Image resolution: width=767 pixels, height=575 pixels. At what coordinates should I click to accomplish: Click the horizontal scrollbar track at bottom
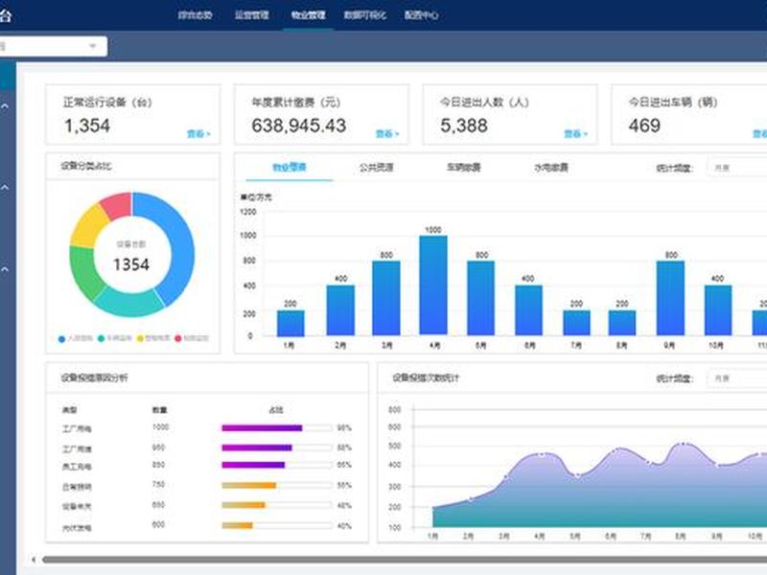point(404,560)
